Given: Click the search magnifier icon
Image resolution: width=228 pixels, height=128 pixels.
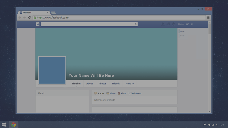Looking at the screenshot, I should pyautogui.click(x=136, y=24).
